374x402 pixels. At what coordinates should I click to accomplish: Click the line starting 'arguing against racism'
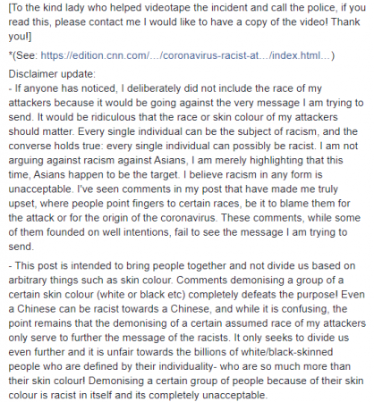(x=175, y=160)
